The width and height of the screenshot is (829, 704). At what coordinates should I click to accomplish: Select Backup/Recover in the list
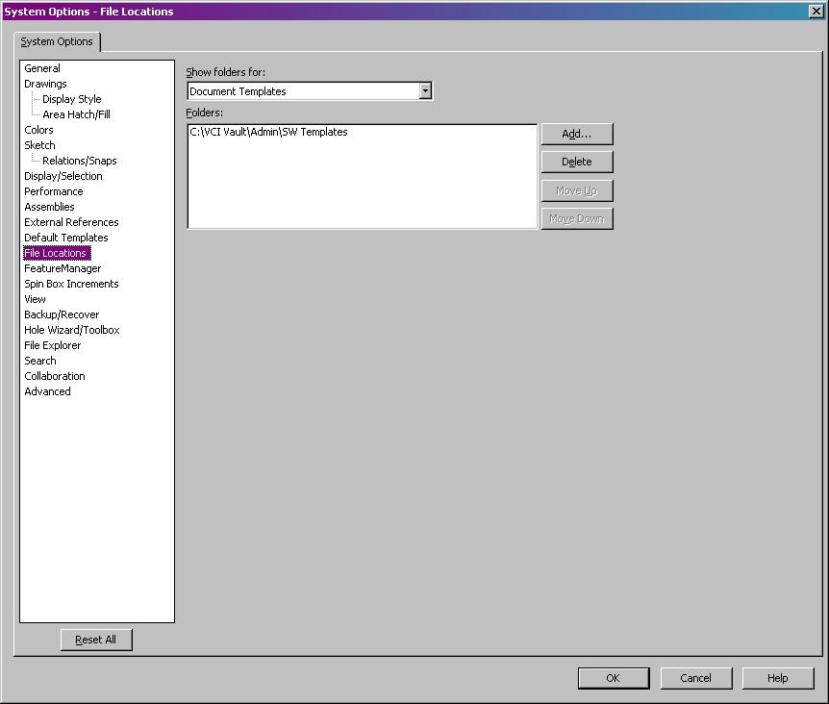[62, 314]
